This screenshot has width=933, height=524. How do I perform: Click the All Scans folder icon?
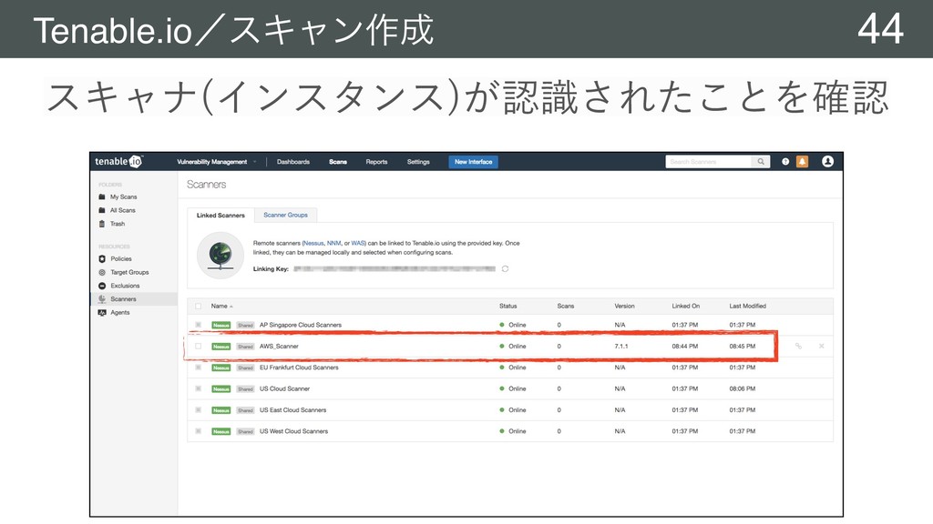click(102, 210)
